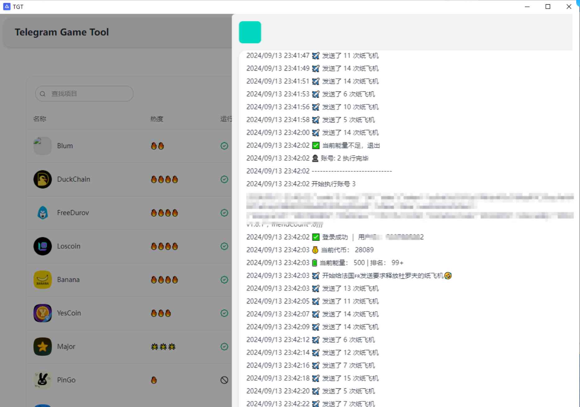
Task: Click the FreeDurov app icon
Action: coord(43,213)
